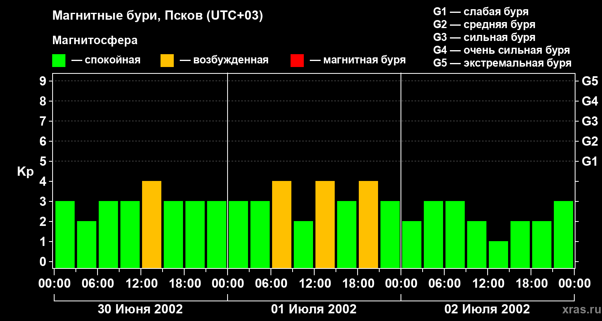
Task: Click the 15:00–18:00 green bar on 01 Июля
Action: tap(347, 234)
